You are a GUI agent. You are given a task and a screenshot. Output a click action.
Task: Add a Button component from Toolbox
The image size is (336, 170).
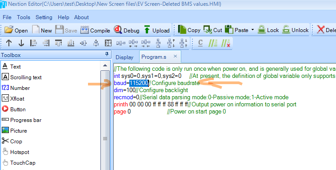tap(14, 109)
